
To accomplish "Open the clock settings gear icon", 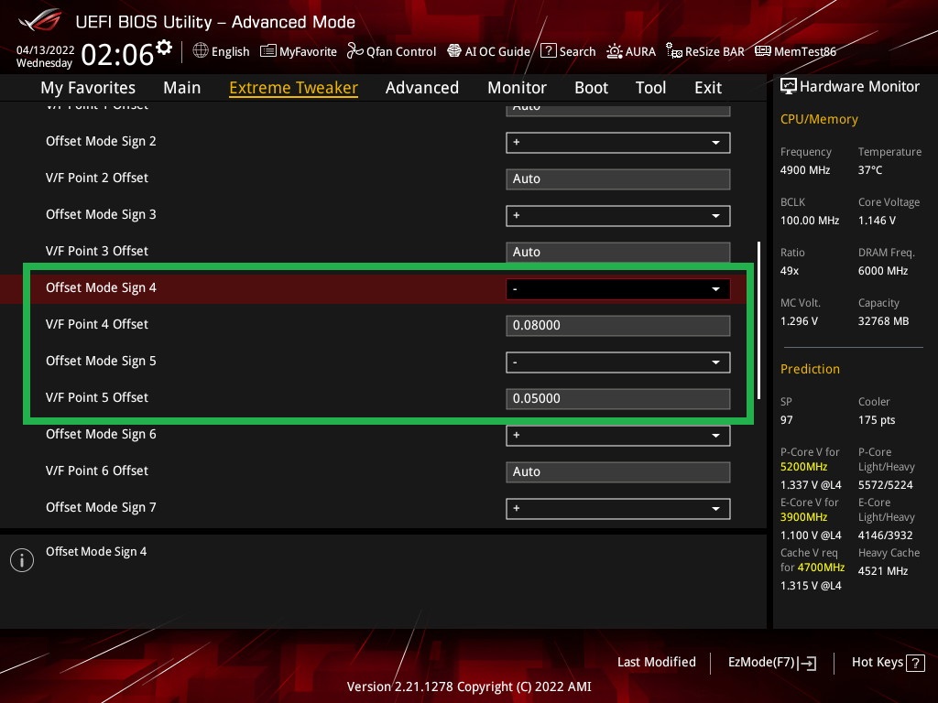I will point(164,48).
